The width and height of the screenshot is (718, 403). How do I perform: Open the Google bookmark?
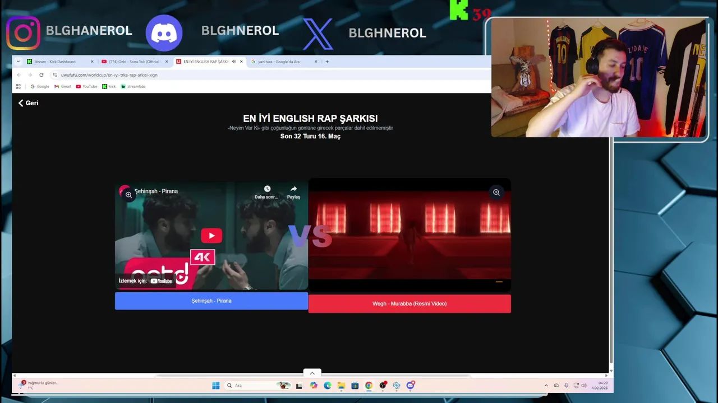coord(40,87)
